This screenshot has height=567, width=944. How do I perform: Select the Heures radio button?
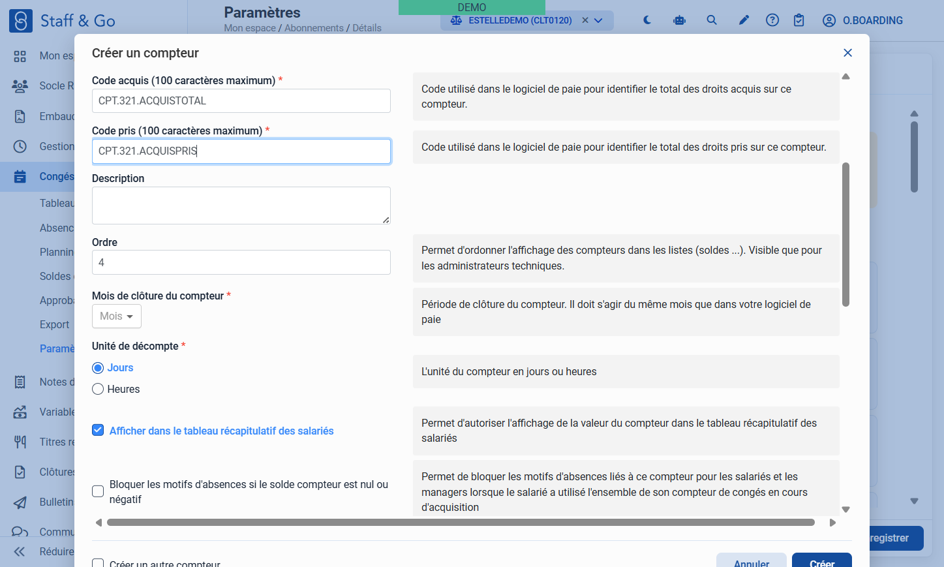point(98,390)
